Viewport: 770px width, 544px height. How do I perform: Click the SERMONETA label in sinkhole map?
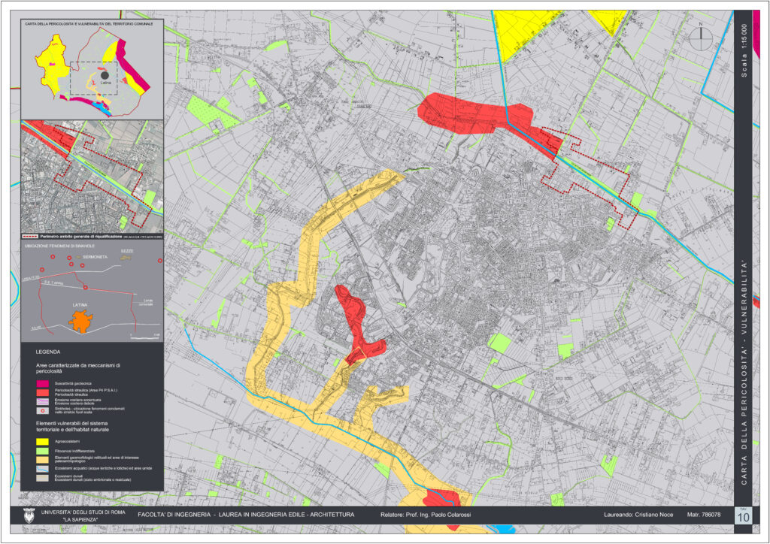[x=95, y=257]
